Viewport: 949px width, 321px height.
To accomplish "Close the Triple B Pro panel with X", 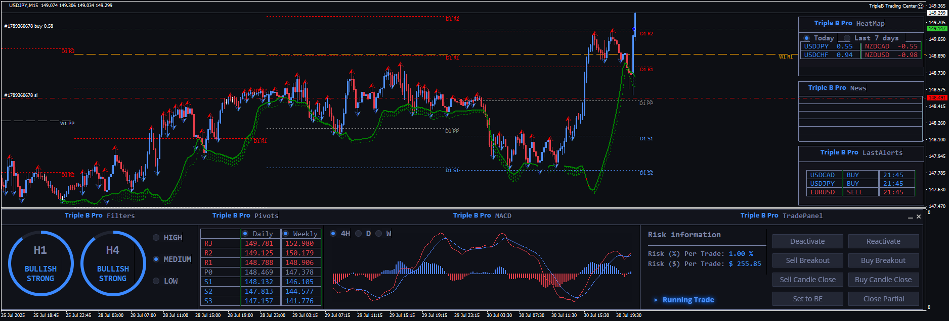I will click(919, 217).
